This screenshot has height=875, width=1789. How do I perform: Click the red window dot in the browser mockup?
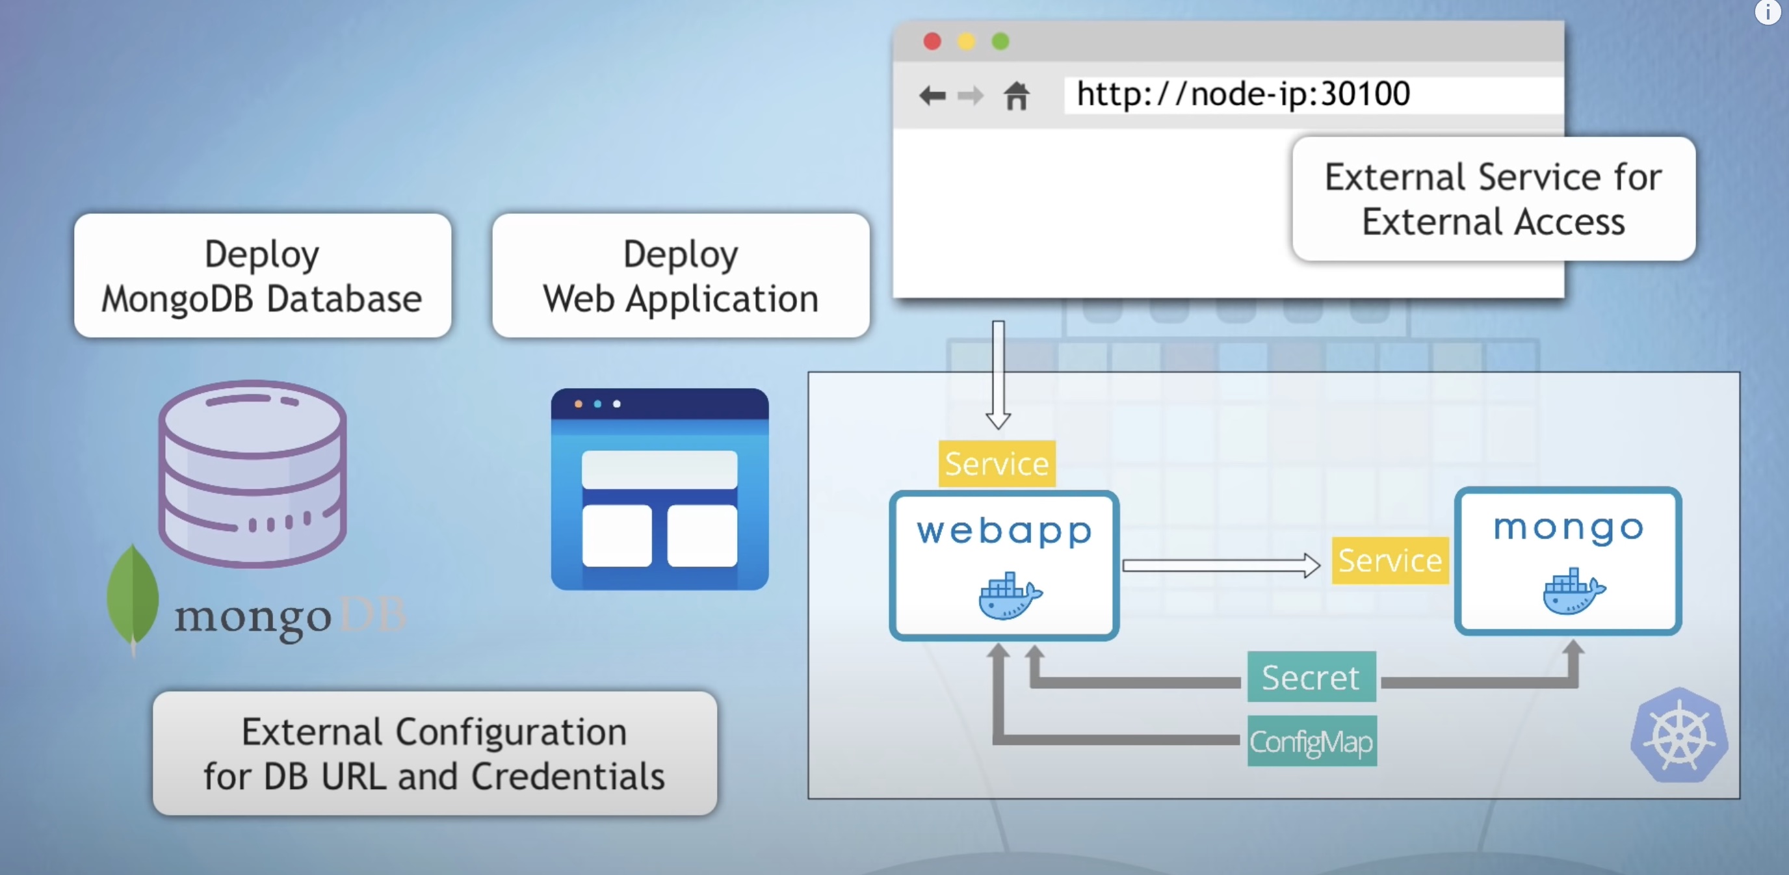tap(932, 42)
